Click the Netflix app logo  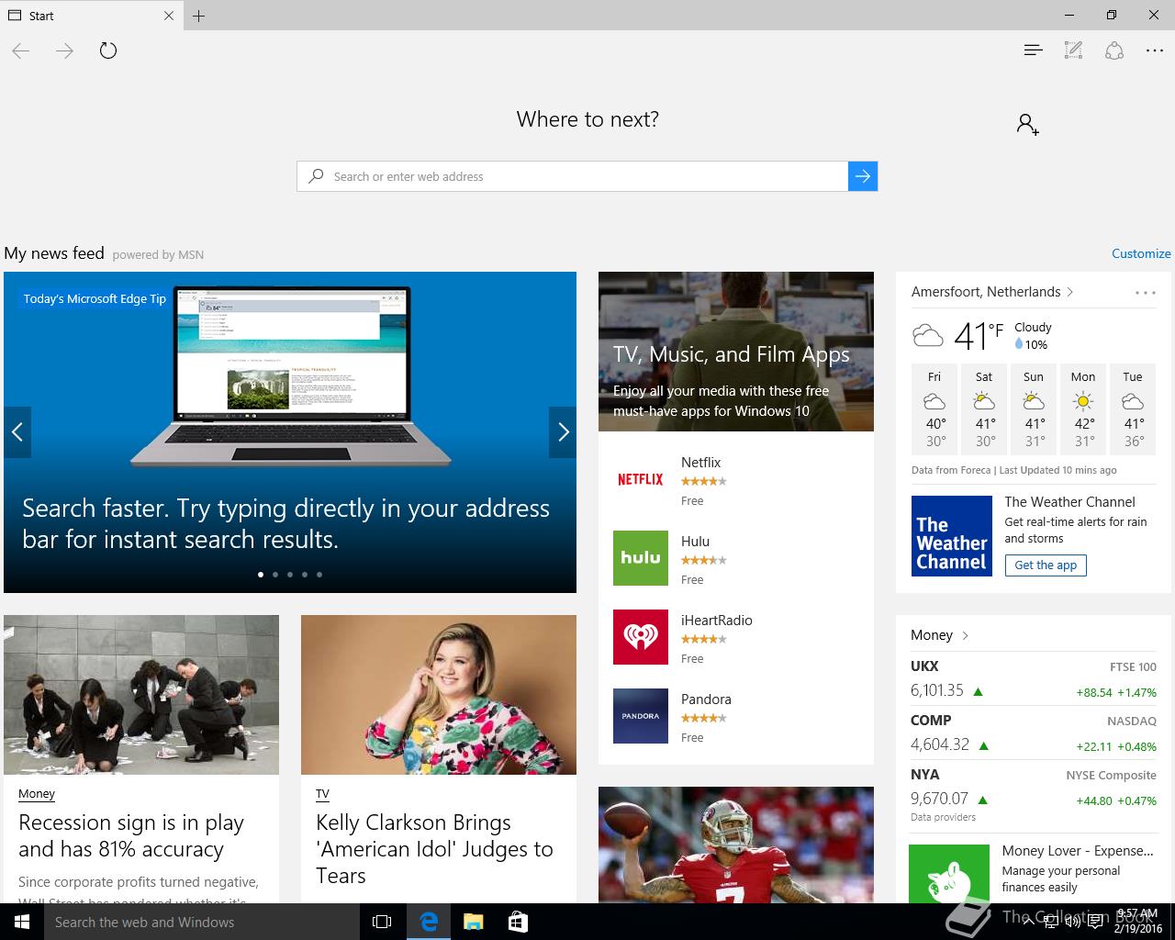(641, 479)
